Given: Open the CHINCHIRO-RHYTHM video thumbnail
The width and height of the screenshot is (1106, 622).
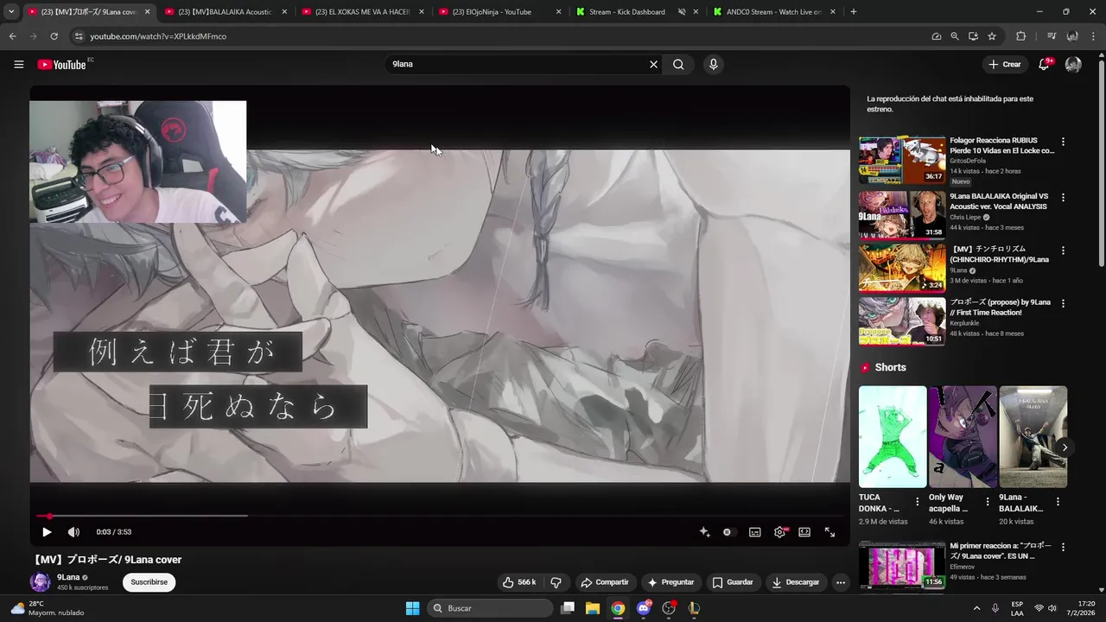Looking at the screenshot, I should pos(902,268).
